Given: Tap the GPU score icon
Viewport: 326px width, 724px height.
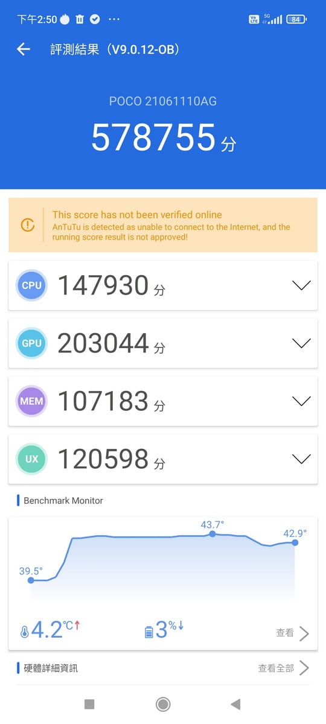Looking at the screenshot, I should 31,343.
